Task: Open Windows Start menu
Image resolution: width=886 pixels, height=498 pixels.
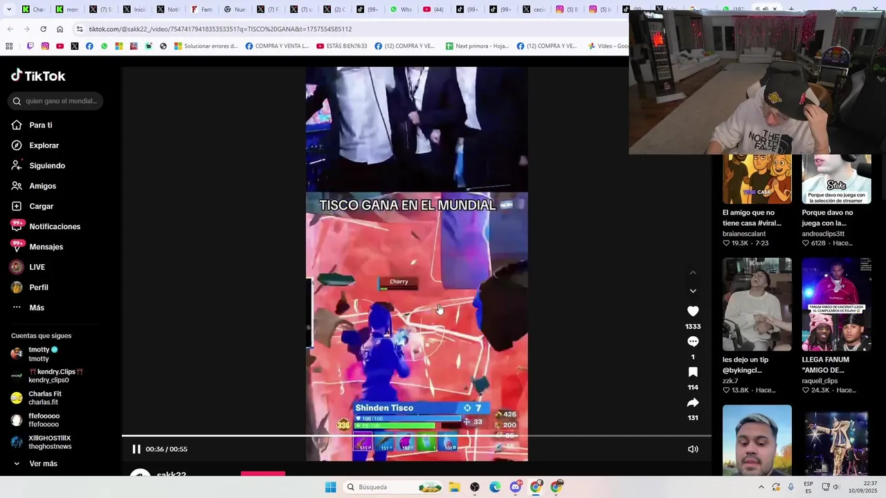Action: 331,487
